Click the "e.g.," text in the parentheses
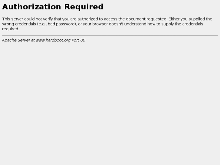Viewport: 220px width, 165px height. 42,24
